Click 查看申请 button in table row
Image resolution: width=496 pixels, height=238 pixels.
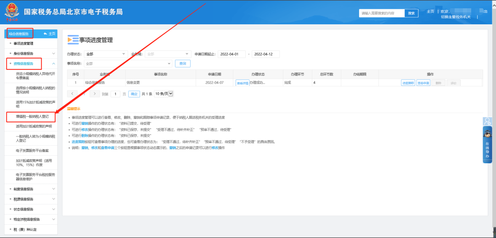click(423, 83)
